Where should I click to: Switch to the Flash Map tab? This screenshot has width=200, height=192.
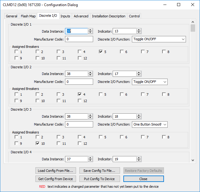click(x=28, y=16)
